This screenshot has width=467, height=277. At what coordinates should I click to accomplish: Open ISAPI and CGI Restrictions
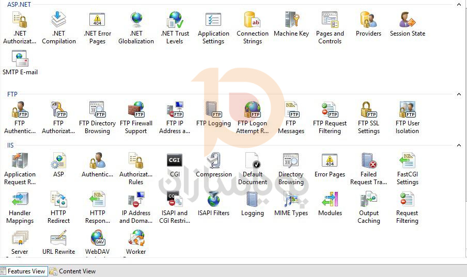point(175,208)
